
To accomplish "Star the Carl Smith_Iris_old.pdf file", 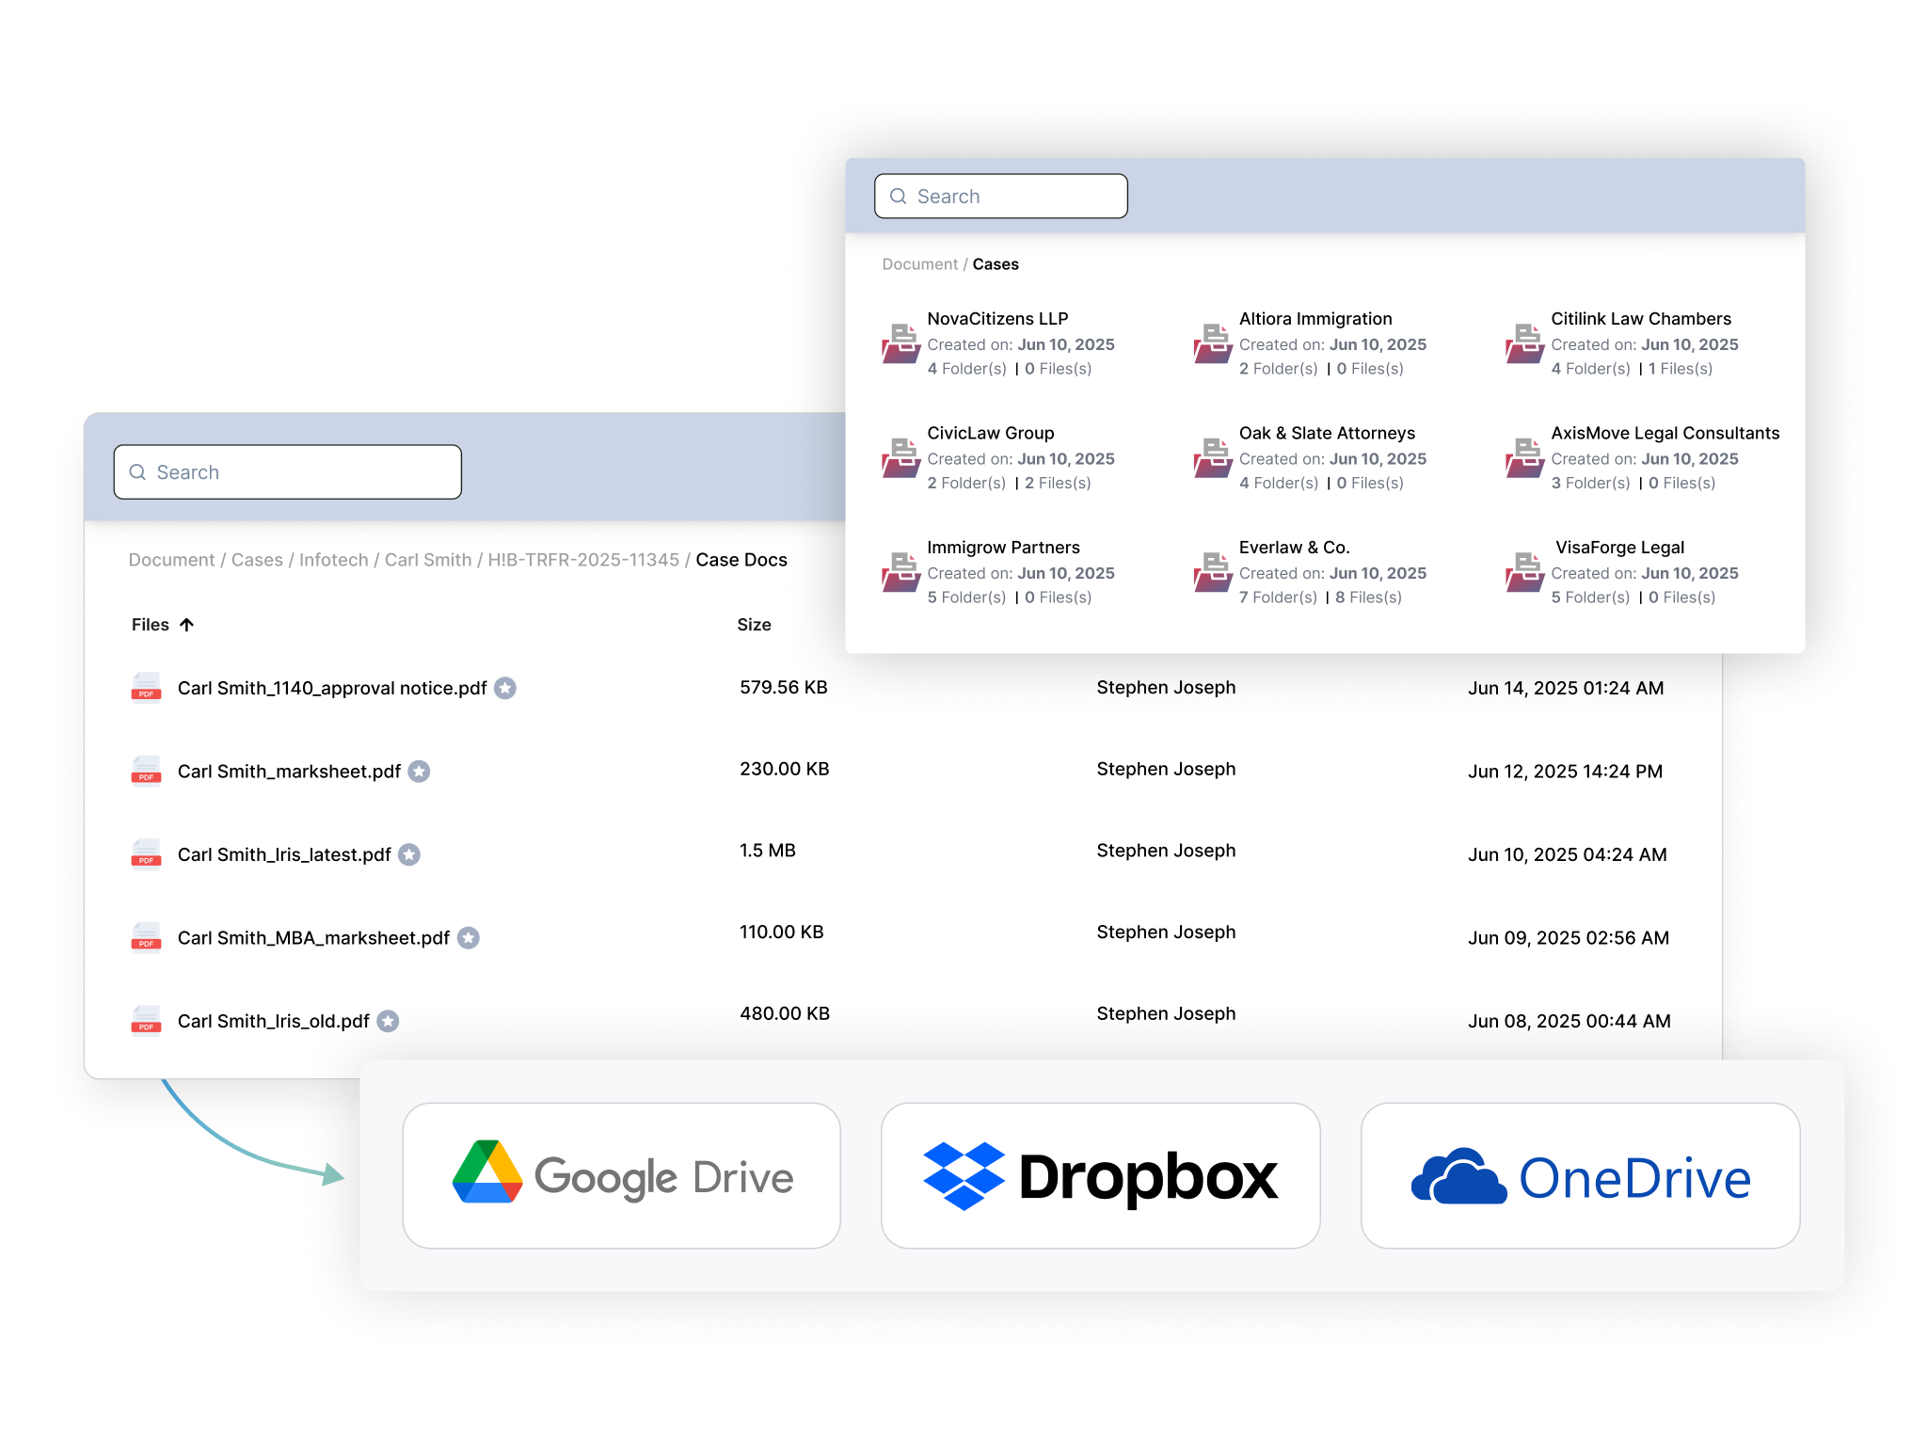I will pyautogui.click(x=388, y=1021).
